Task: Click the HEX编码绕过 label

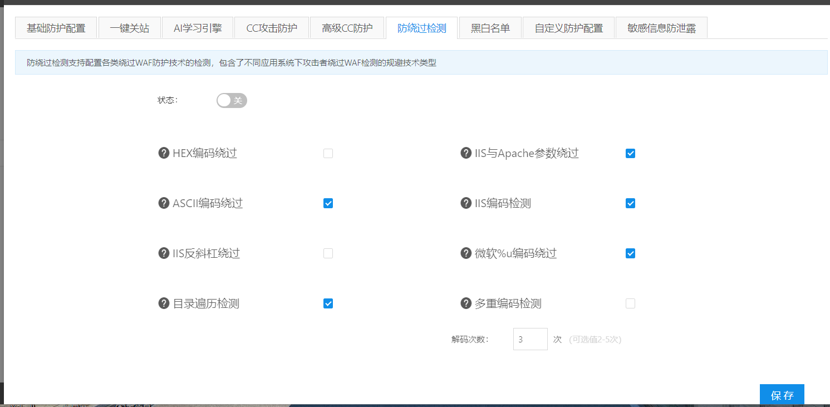Action: (205, 153)
